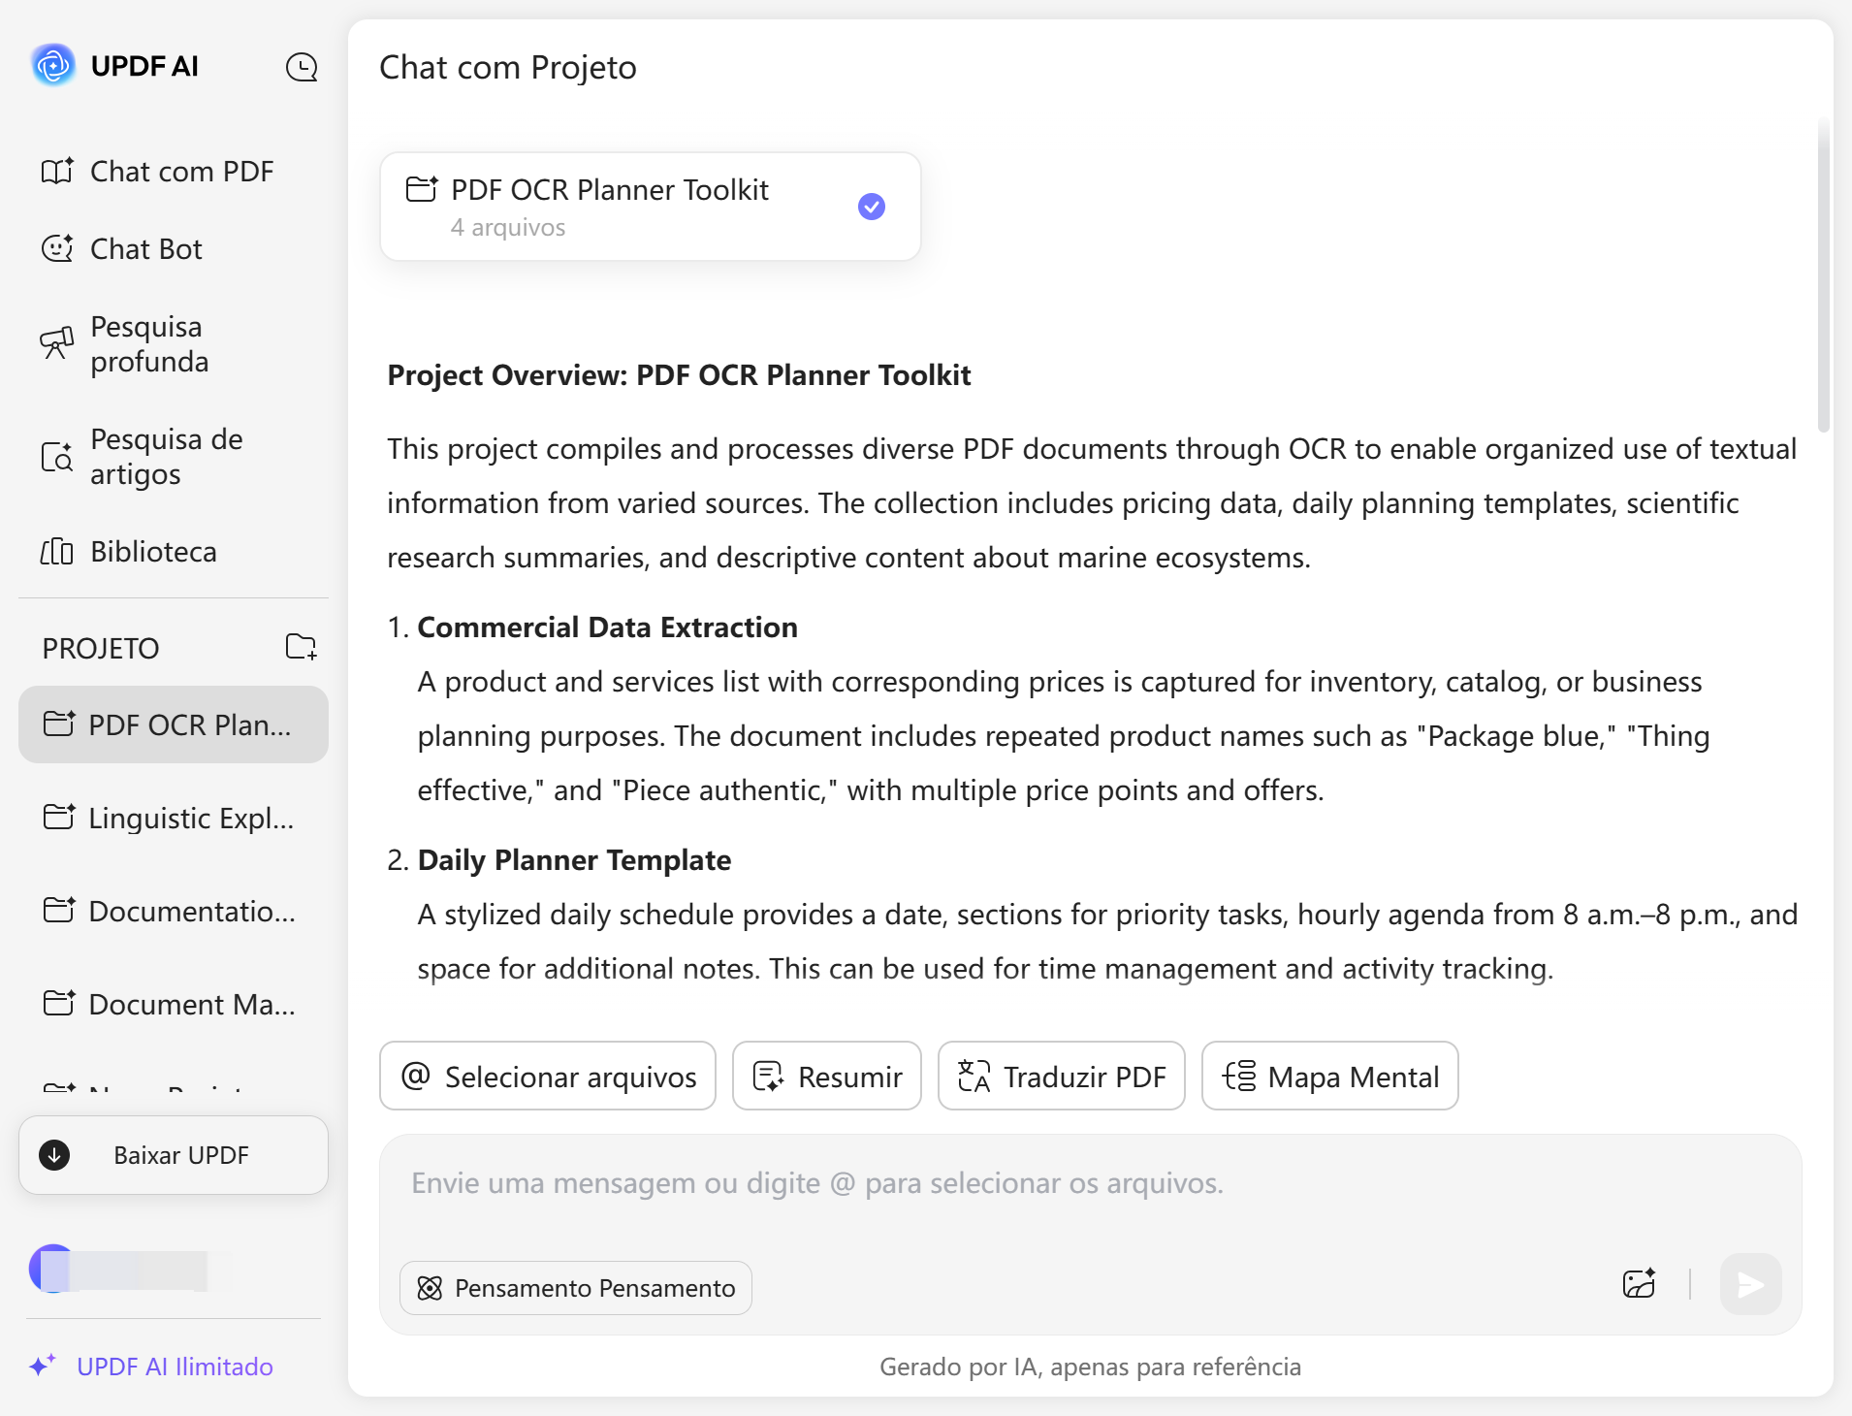Click the download arrow icon

(x=54, y=1155)
